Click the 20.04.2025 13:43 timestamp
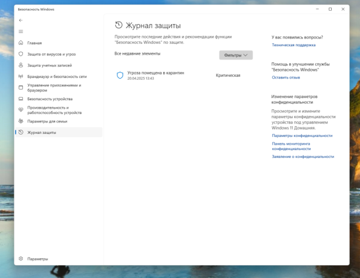 pyautogui.click(x=140, y=78)
